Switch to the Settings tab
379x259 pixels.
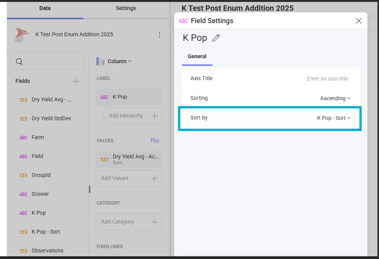click(x=126, y=8)
